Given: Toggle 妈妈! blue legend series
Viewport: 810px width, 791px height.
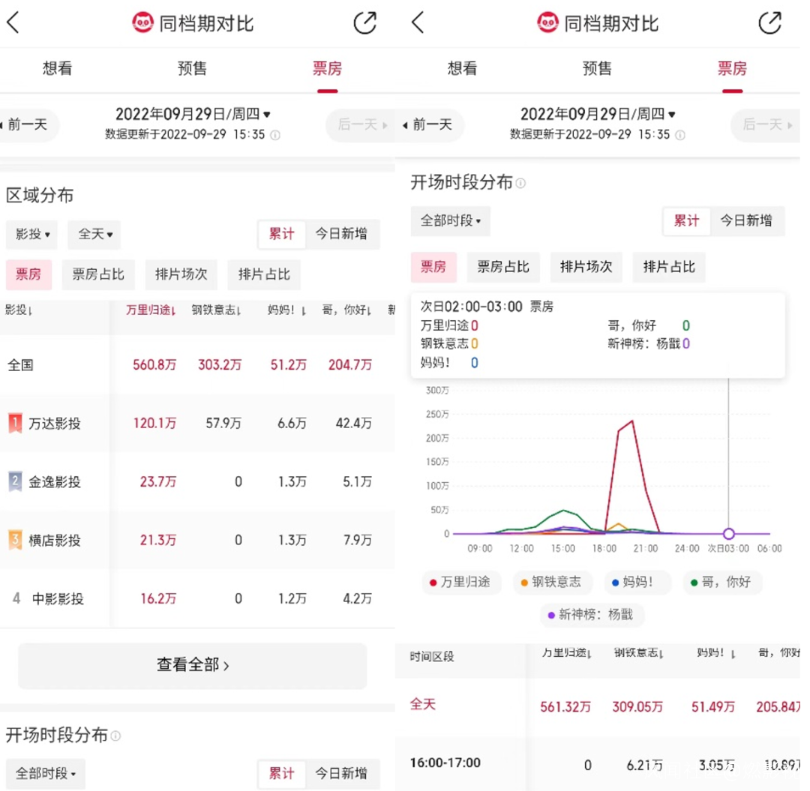Looking at the screenshot, I should pyautogui.click(x=637, y=583).
